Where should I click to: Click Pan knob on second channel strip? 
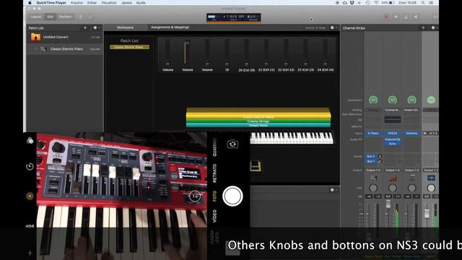coord(393,188)
